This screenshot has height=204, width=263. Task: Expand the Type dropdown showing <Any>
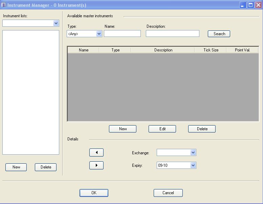point(99,33)
